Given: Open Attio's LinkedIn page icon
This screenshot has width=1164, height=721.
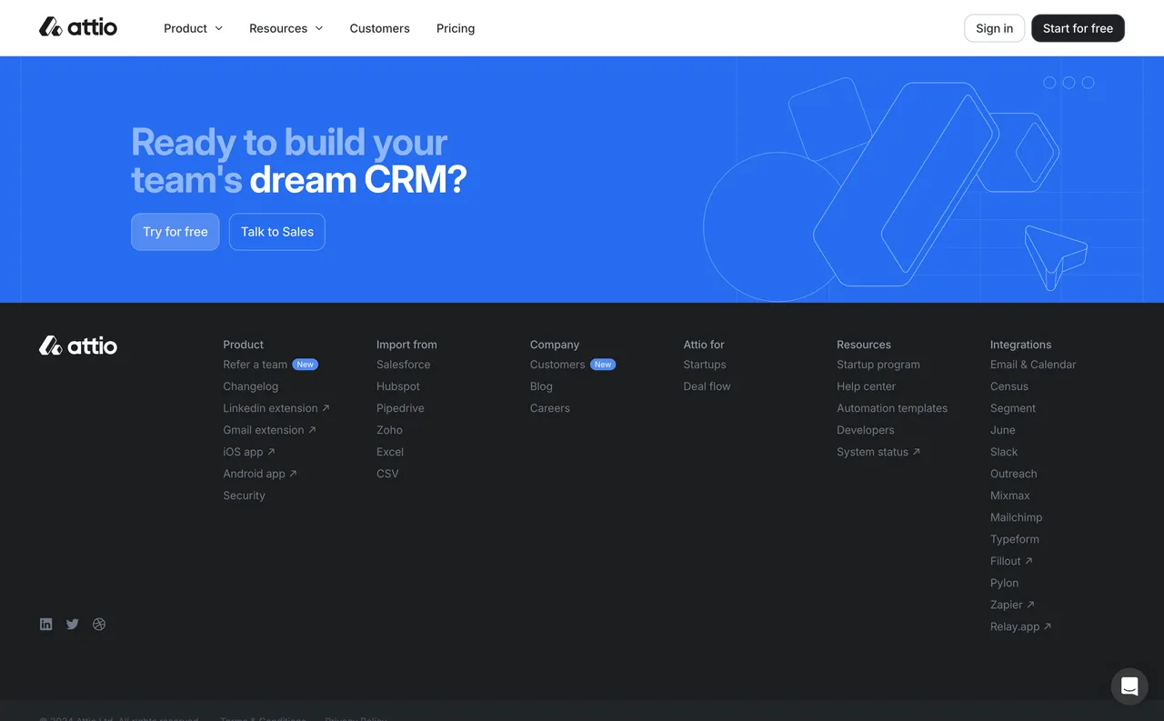Looking at the screenshot, I should click(45, 624).
